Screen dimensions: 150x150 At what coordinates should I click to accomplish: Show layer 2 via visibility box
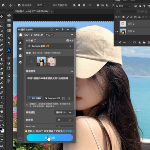pos(117,24)
